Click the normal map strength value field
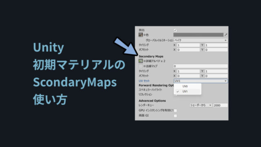The height and width of the screenshot is (147, 261). 200,66
